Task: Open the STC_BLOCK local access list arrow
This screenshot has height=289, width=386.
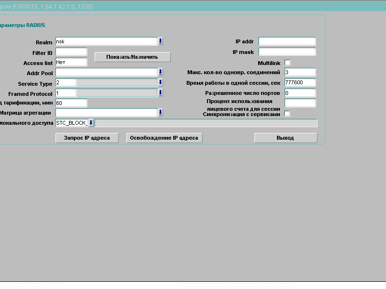Action: tap(91, 123)
